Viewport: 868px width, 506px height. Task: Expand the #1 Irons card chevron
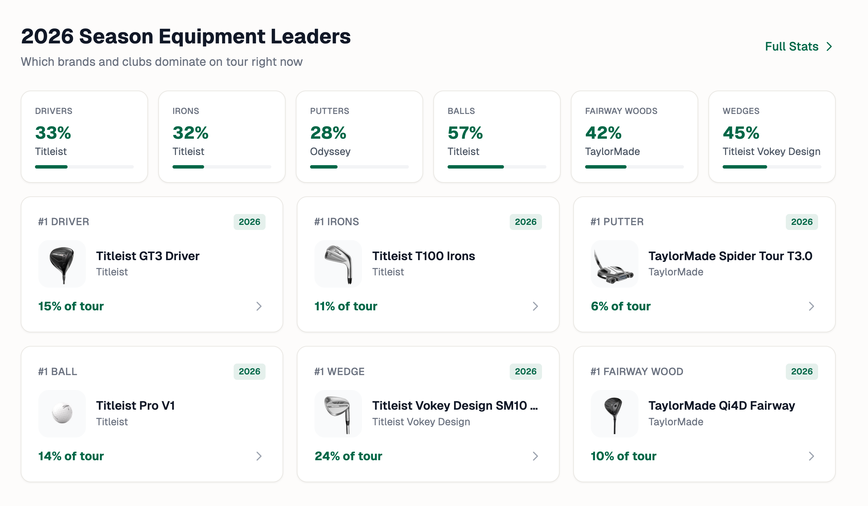[x=535, y=306]
